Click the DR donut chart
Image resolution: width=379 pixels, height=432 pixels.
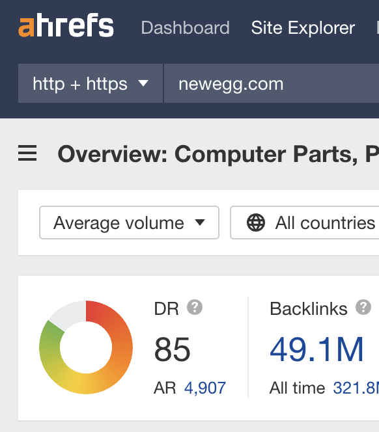click(x=86, y=347)
